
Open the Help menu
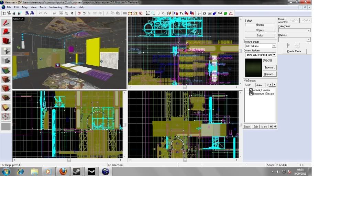81,7
